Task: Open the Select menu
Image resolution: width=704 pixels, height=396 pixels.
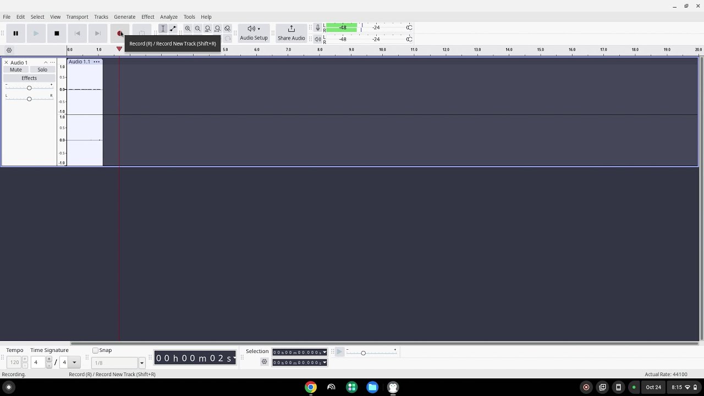Action: tap(37, 16)
